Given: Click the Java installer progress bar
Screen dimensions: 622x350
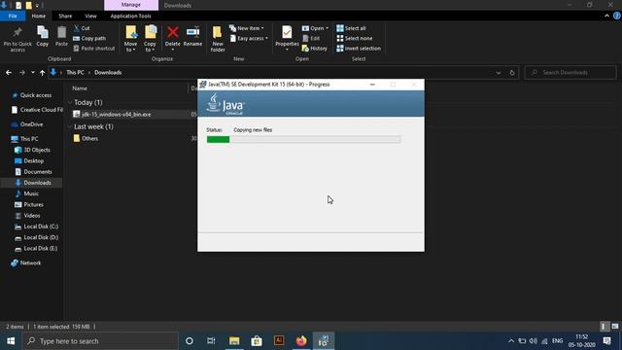Looking at the screenshot, I should click(x=303, y=139).
